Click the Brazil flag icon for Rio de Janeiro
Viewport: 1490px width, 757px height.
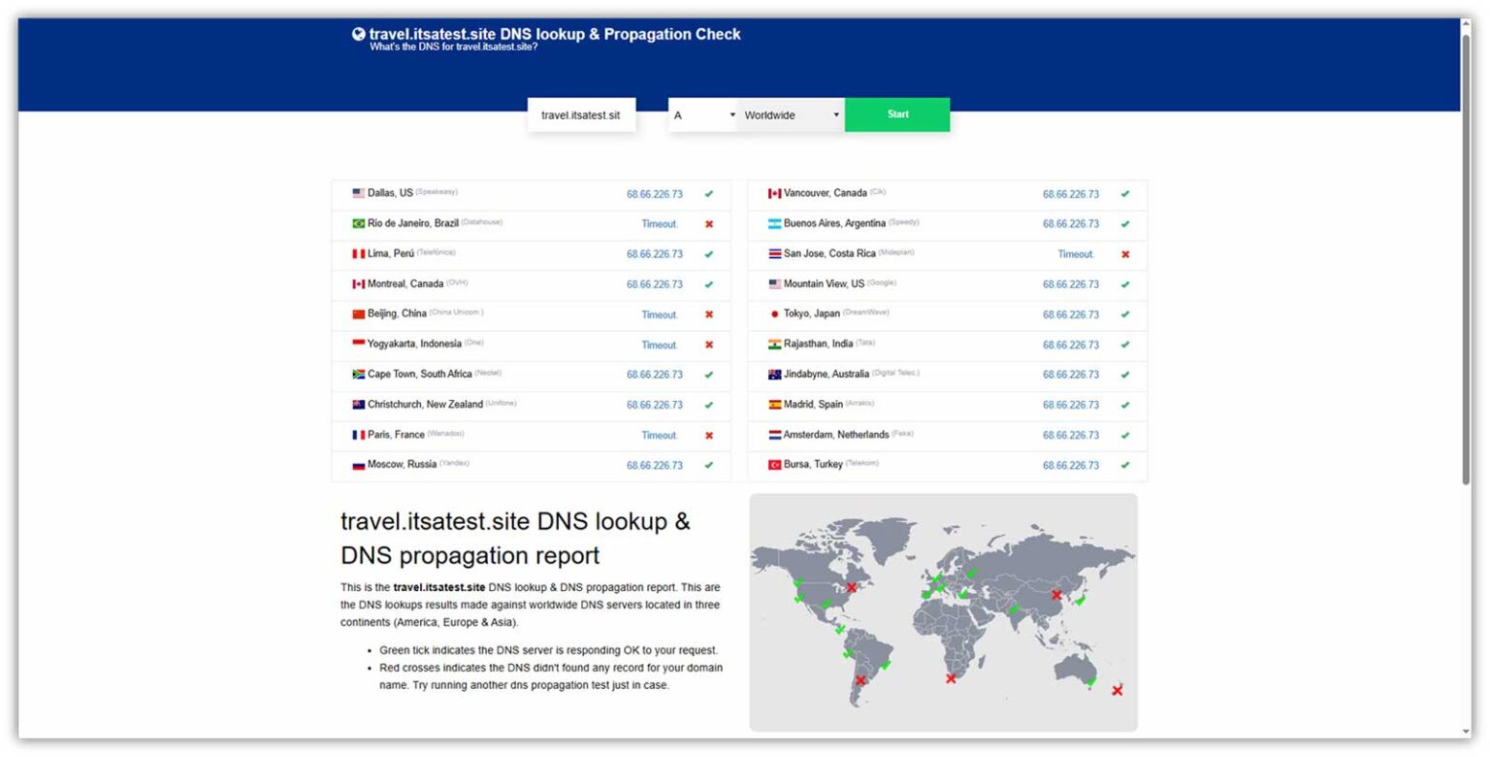click(x=358, y=223)
